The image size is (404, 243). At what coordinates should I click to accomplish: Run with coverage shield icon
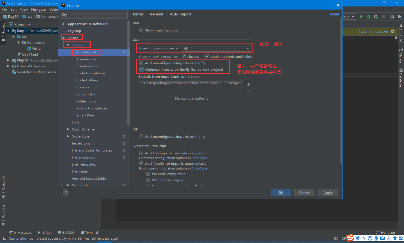pyautogui.click(x=376, y=17)
